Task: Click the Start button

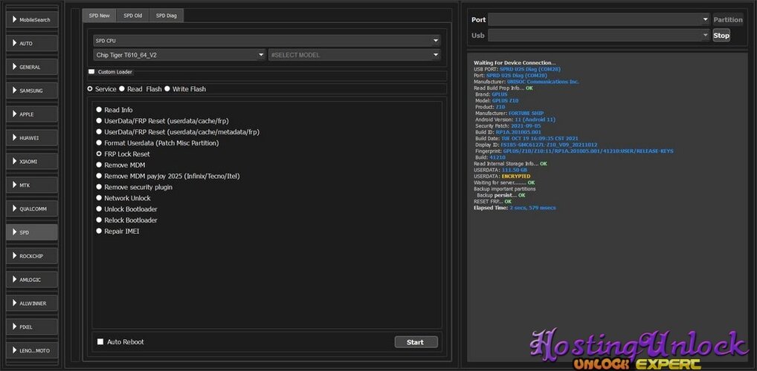Action: tap(416, 342)
